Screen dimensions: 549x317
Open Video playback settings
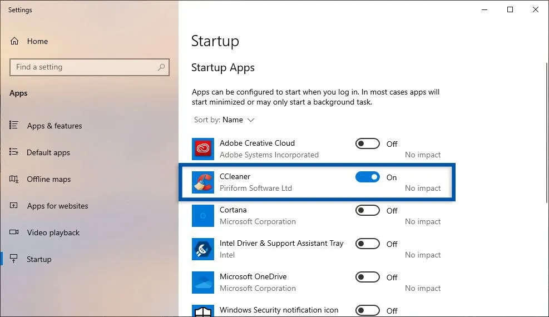point(53,232)
